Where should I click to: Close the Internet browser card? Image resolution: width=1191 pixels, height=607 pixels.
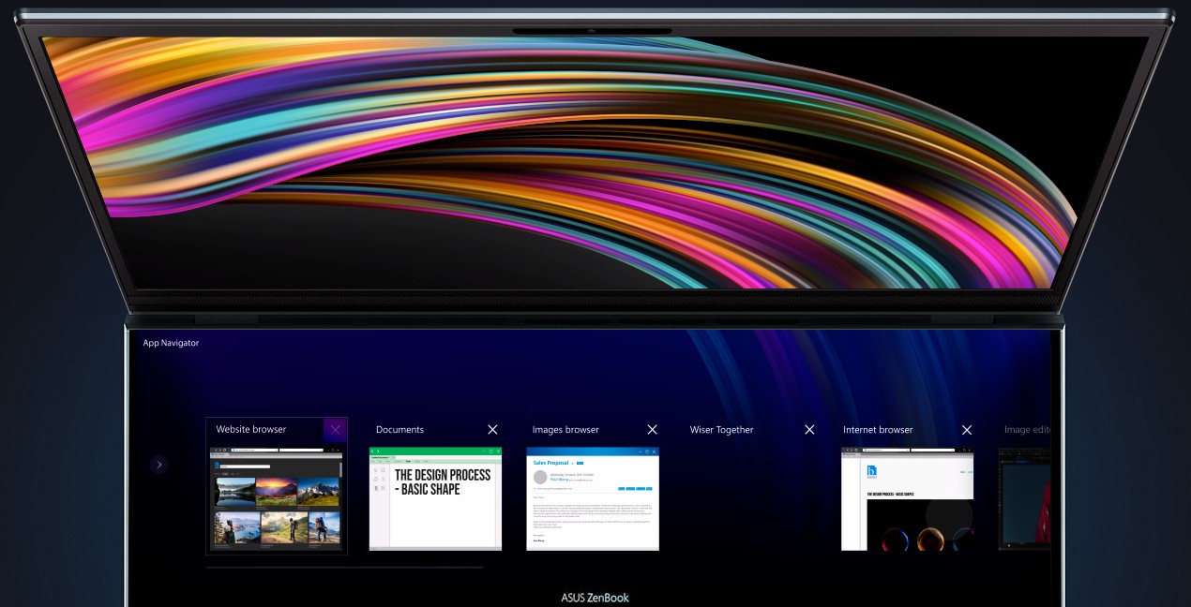(967, 429)
